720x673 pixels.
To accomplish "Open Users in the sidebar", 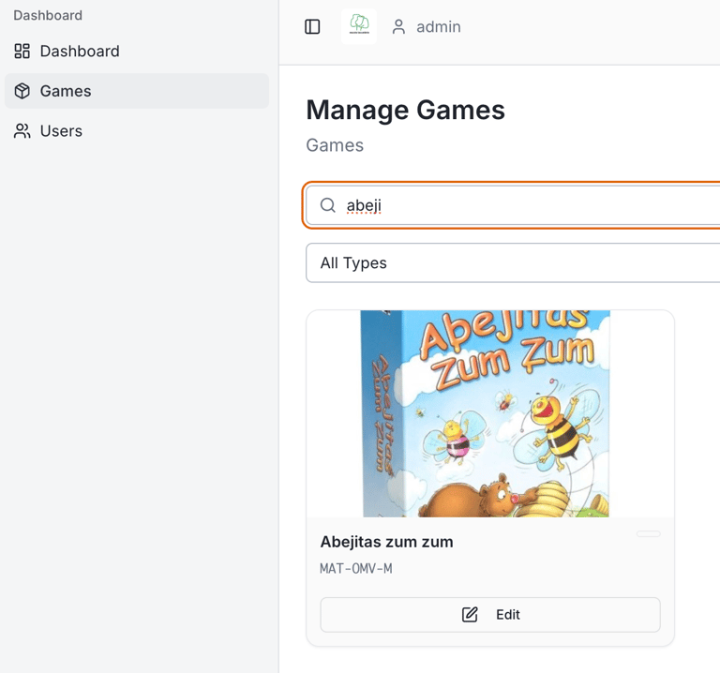I will click(x=137, y=131).
